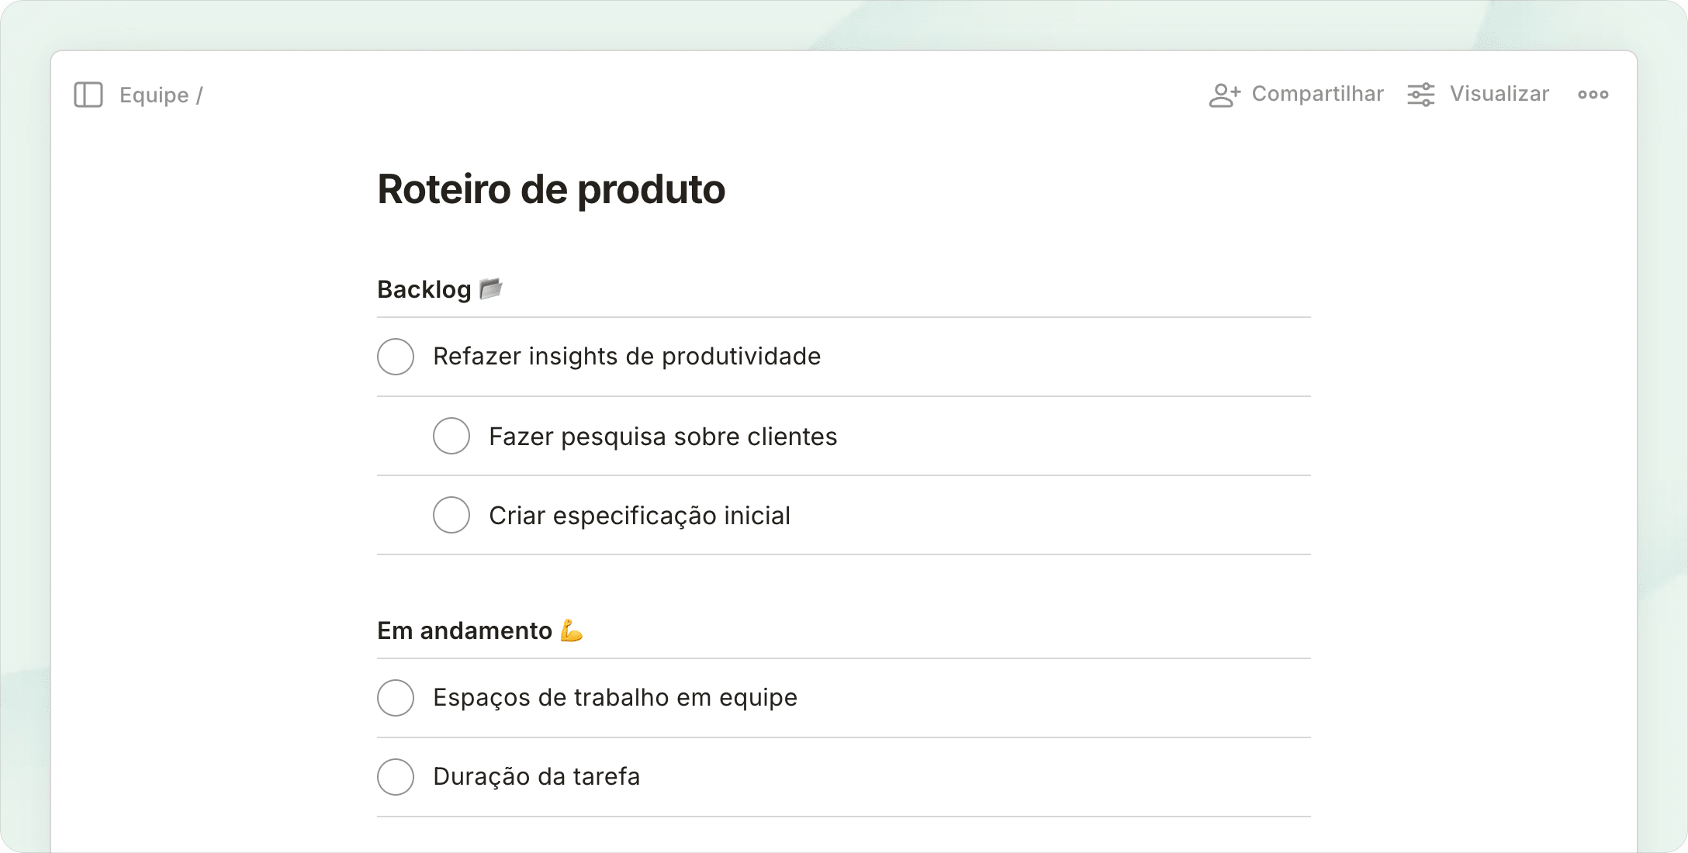
Task: Complete Espaços de trabalho em equipe task
Action: pyautogui.click(x=396, y=698)
